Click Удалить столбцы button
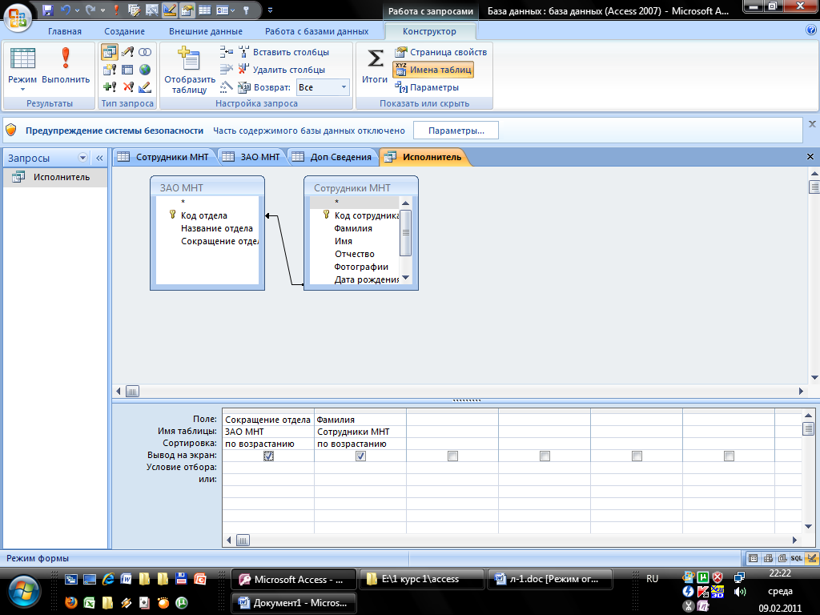The image size is (820, 615). (282, 70)
